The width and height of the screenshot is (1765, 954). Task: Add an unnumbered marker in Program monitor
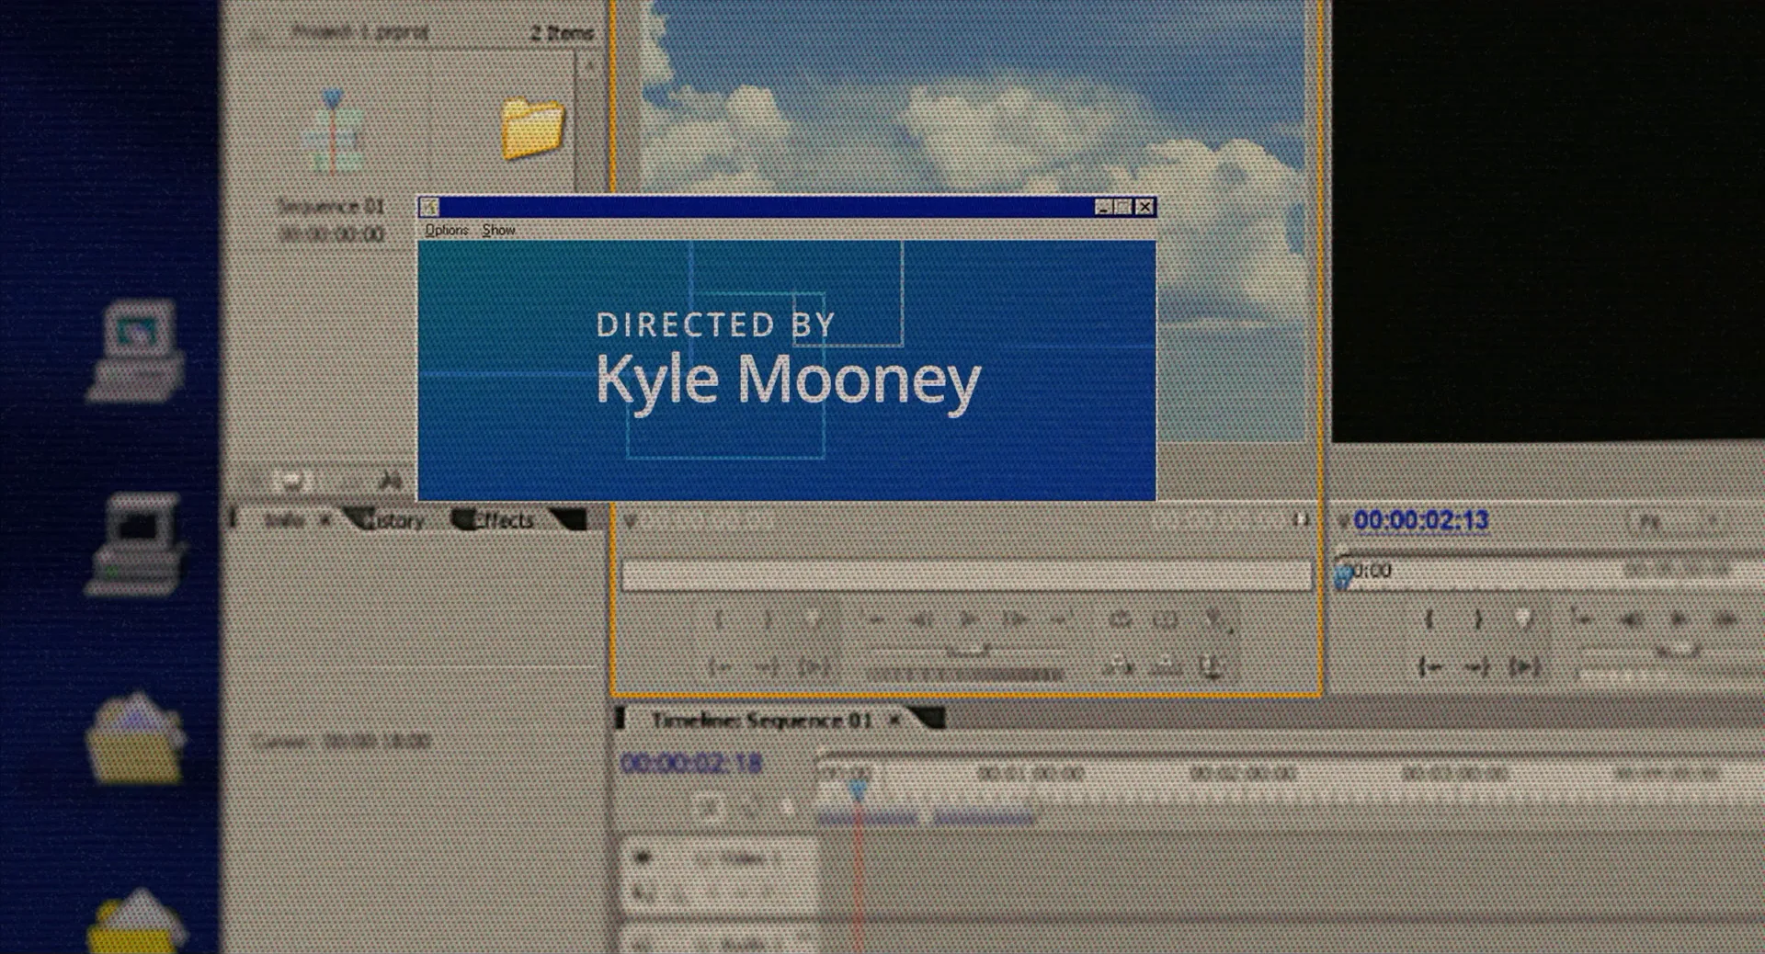point(1524,619)
